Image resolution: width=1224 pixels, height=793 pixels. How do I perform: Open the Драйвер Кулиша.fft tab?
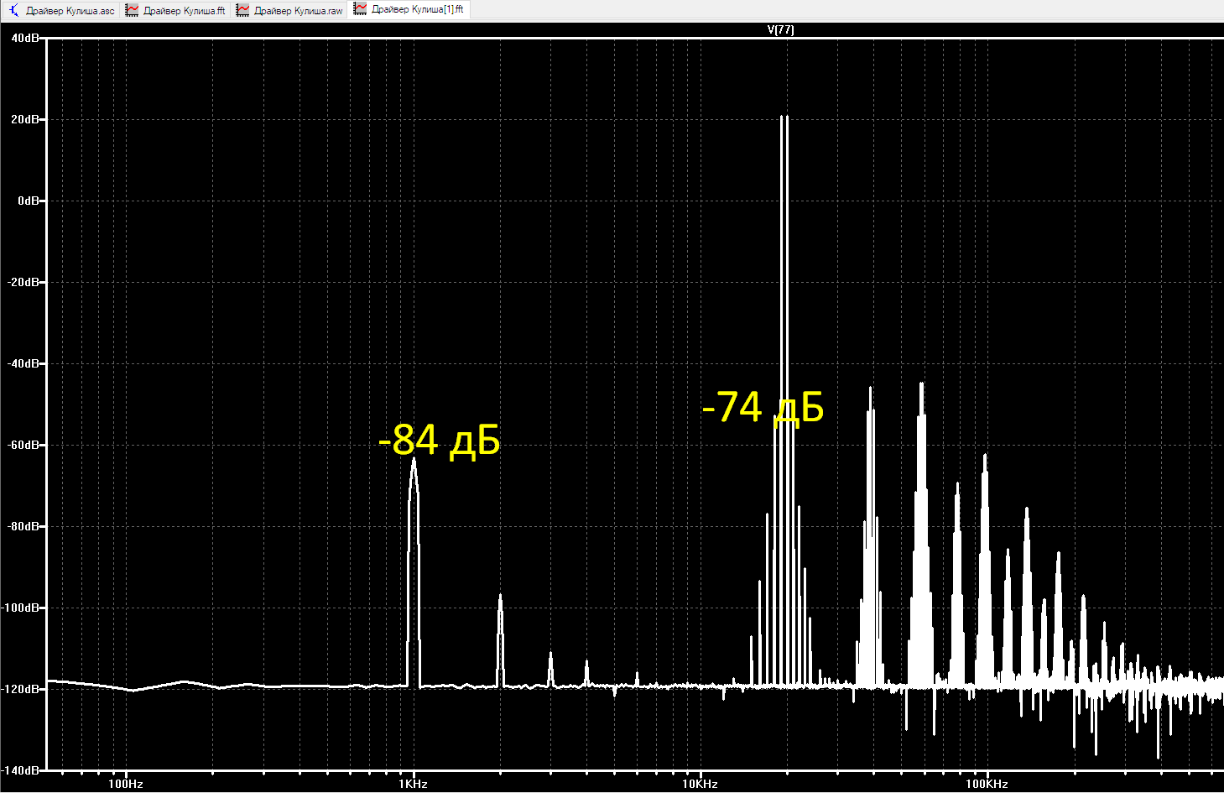[x=176, y=10]
